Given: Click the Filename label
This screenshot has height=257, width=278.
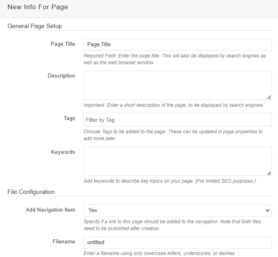Looking at the screenshot, I should tap(64, 242).
